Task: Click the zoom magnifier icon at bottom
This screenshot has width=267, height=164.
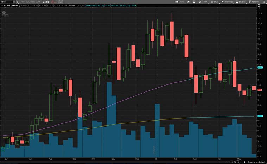Action: point(238,162)
